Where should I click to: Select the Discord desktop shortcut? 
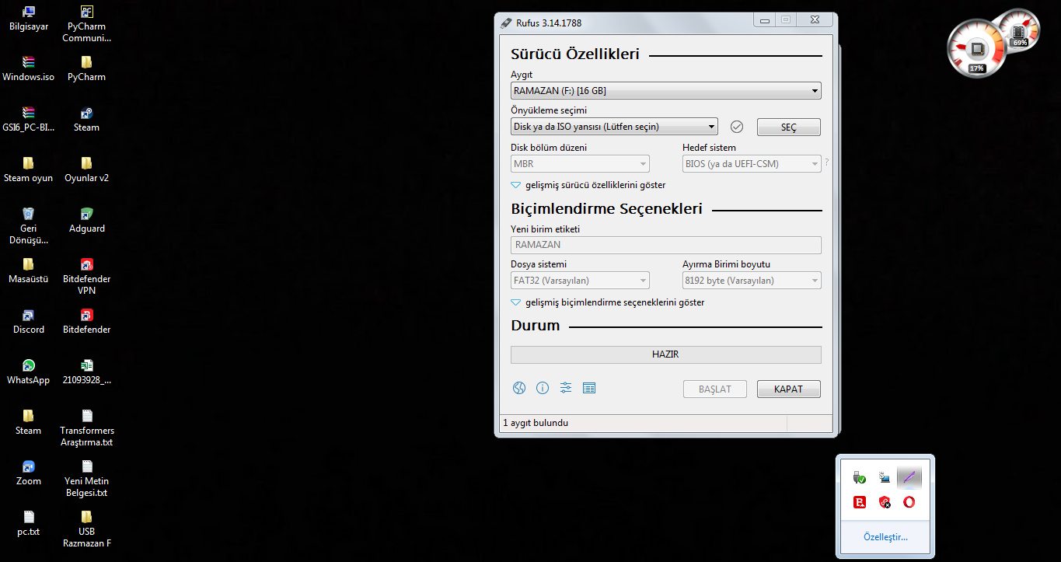pos(29,321)
